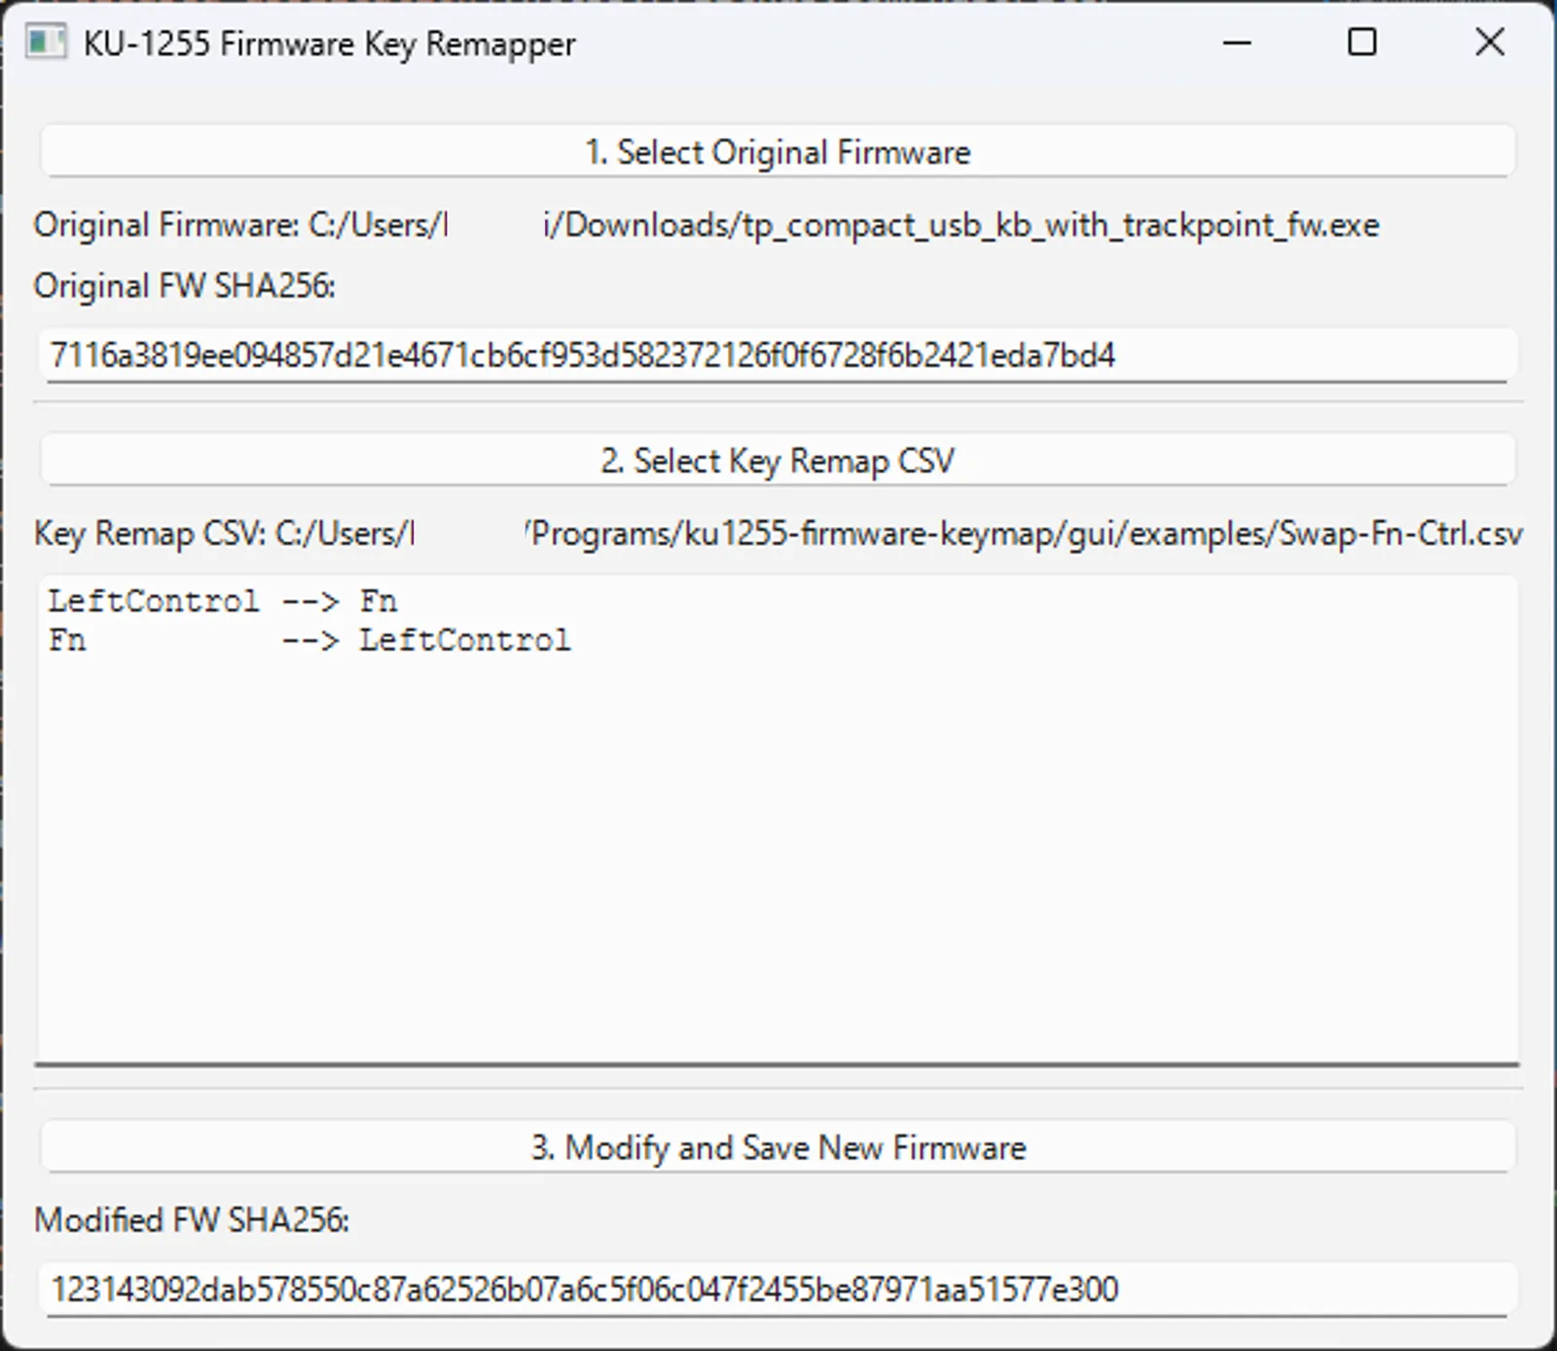Viewport: 1557px width, 1351px height.
Task: Click the 'Original FW SHA256:' label
Action: click(x=185, y=286)
